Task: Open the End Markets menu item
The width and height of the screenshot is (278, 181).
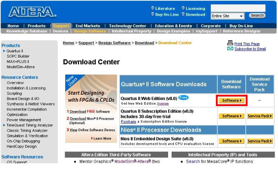Action: pos(88,26)
